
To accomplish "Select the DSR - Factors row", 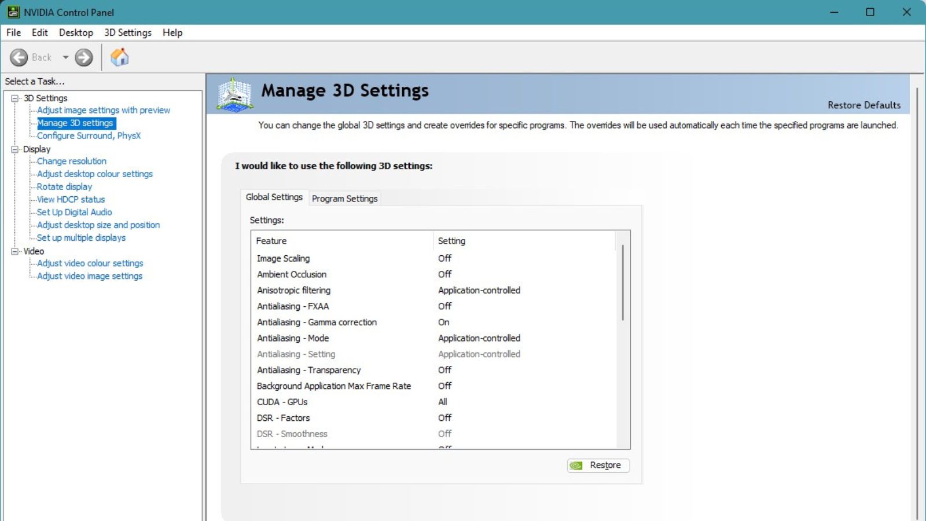I will pos(434,418).
